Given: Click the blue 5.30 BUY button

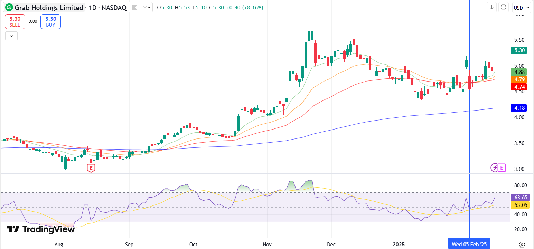Looking at the screenshot, I should point(50,22).
